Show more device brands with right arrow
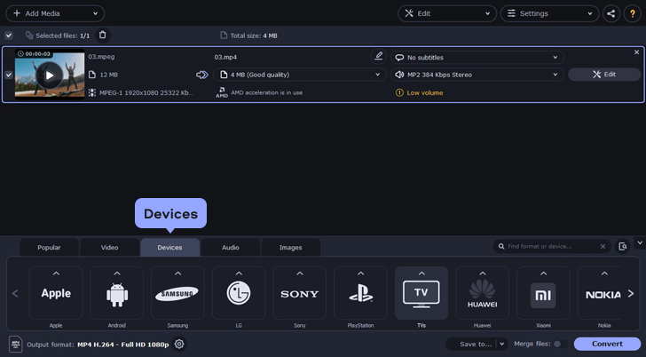The height and width of the screenshot is (357, 646). click(631, 294)
